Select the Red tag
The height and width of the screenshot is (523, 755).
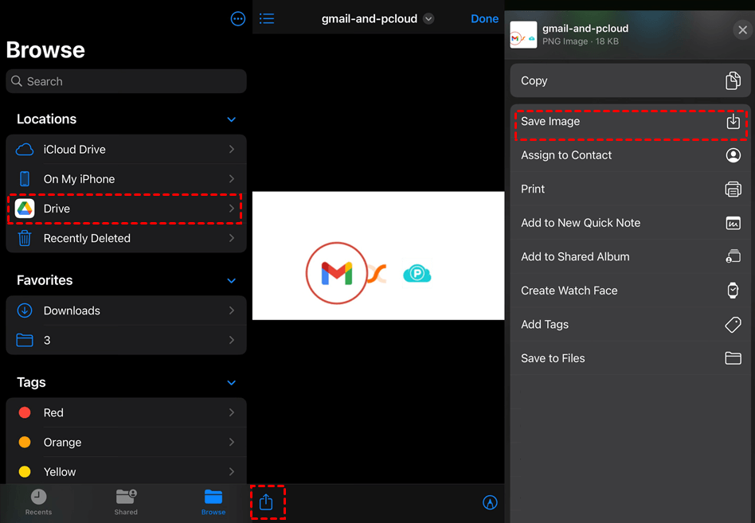[x=126, y=412]
